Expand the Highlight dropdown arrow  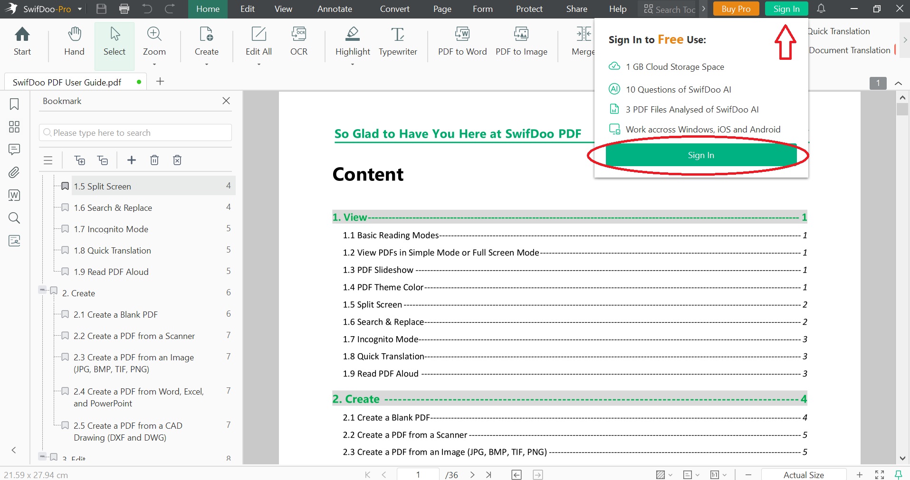(x=353, y=64)
